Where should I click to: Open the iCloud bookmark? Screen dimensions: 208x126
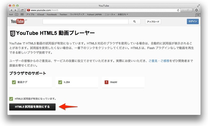tap(41, 14)
